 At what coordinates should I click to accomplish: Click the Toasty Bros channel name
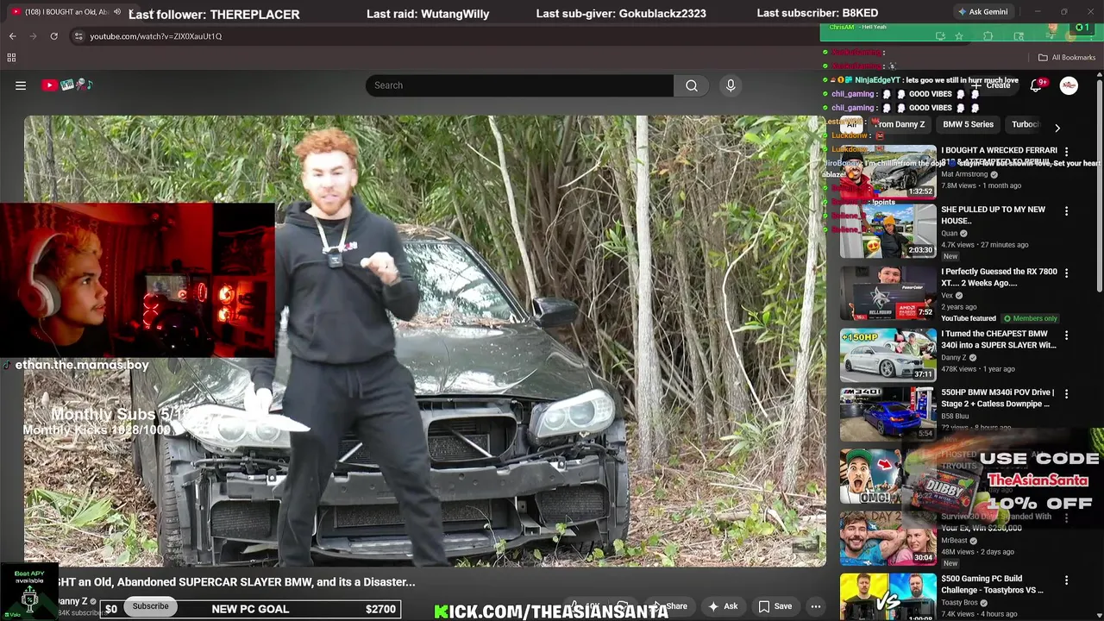[959, 603]
